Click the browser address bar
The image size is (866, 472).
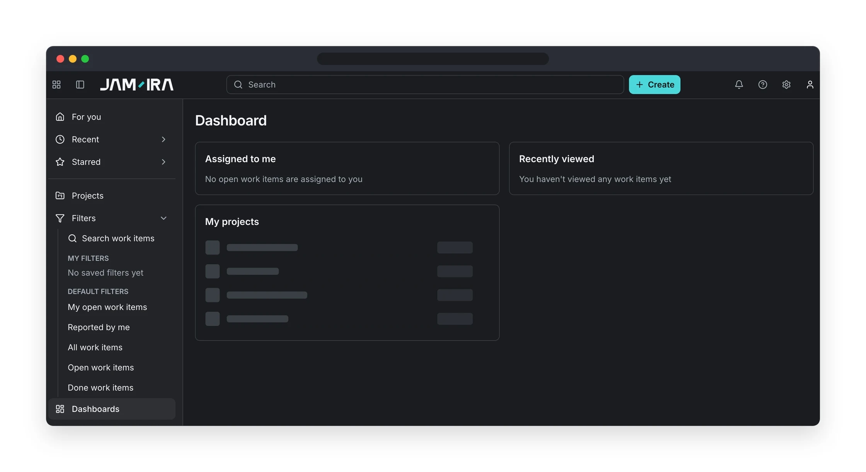tap(433, 59)
